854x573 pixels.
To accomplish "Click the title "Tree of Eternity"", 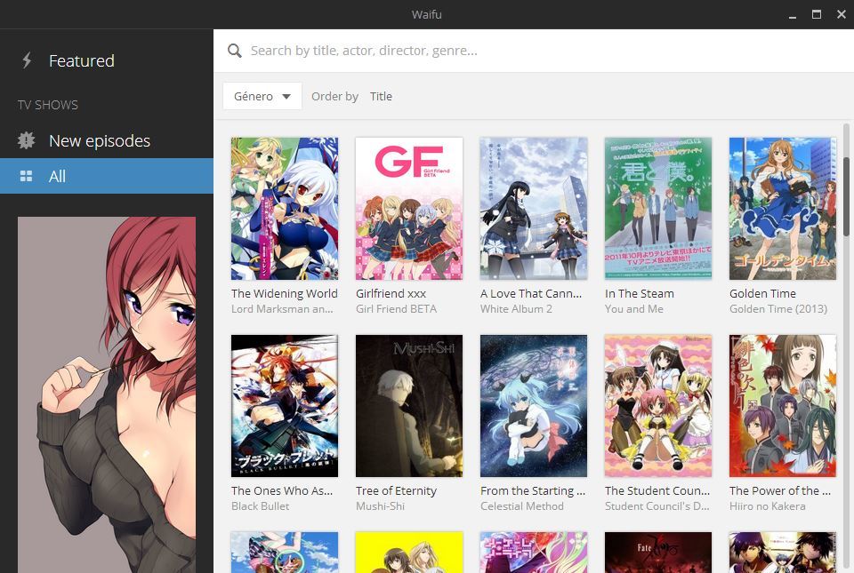I will 396,491.
